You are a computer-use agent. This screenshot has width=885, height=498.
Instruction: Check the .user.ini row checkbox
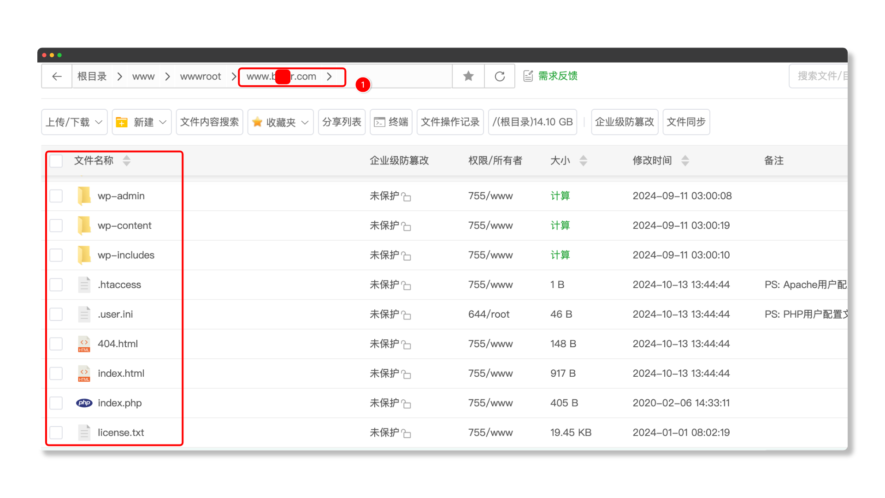(56, 314)
